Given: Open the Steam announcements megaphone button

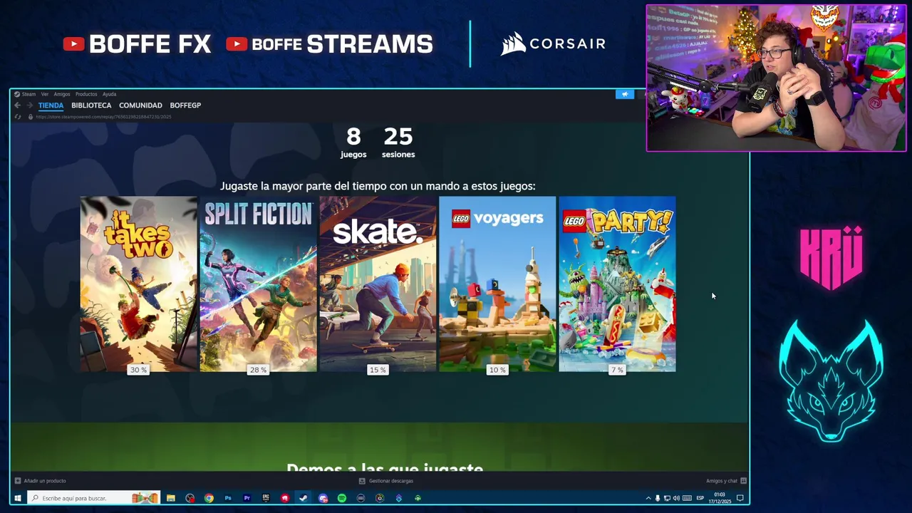Looking at the screenshot, I should click(624, 94).
